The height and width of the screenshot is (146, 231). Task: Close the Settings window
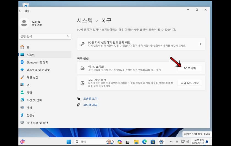click(x=205, y=10)
